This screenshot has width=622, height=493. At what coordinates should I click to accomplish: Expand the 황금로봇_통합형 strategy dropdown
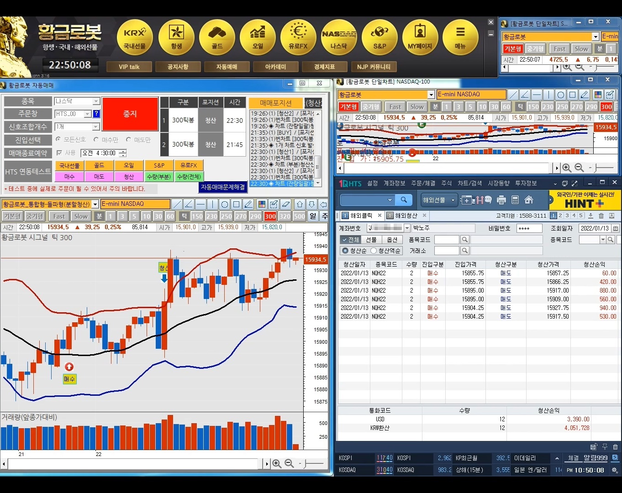pyautogui.click(x=95, y=204)
